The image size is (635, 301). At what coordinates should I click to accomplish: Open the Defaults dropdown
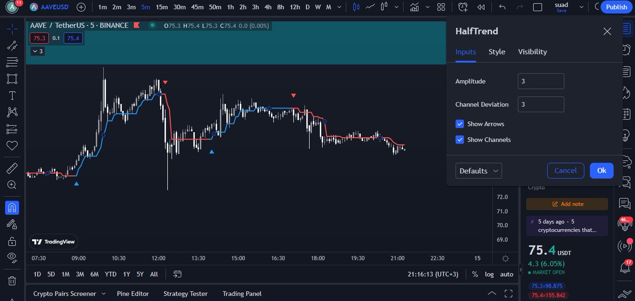478,171
